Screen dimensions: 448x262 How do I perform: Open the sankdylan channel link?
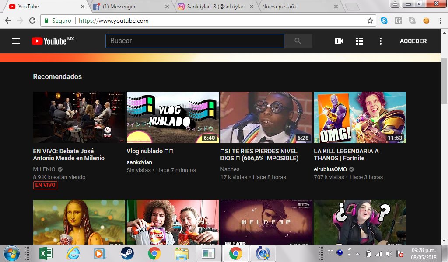click(140, 162)
